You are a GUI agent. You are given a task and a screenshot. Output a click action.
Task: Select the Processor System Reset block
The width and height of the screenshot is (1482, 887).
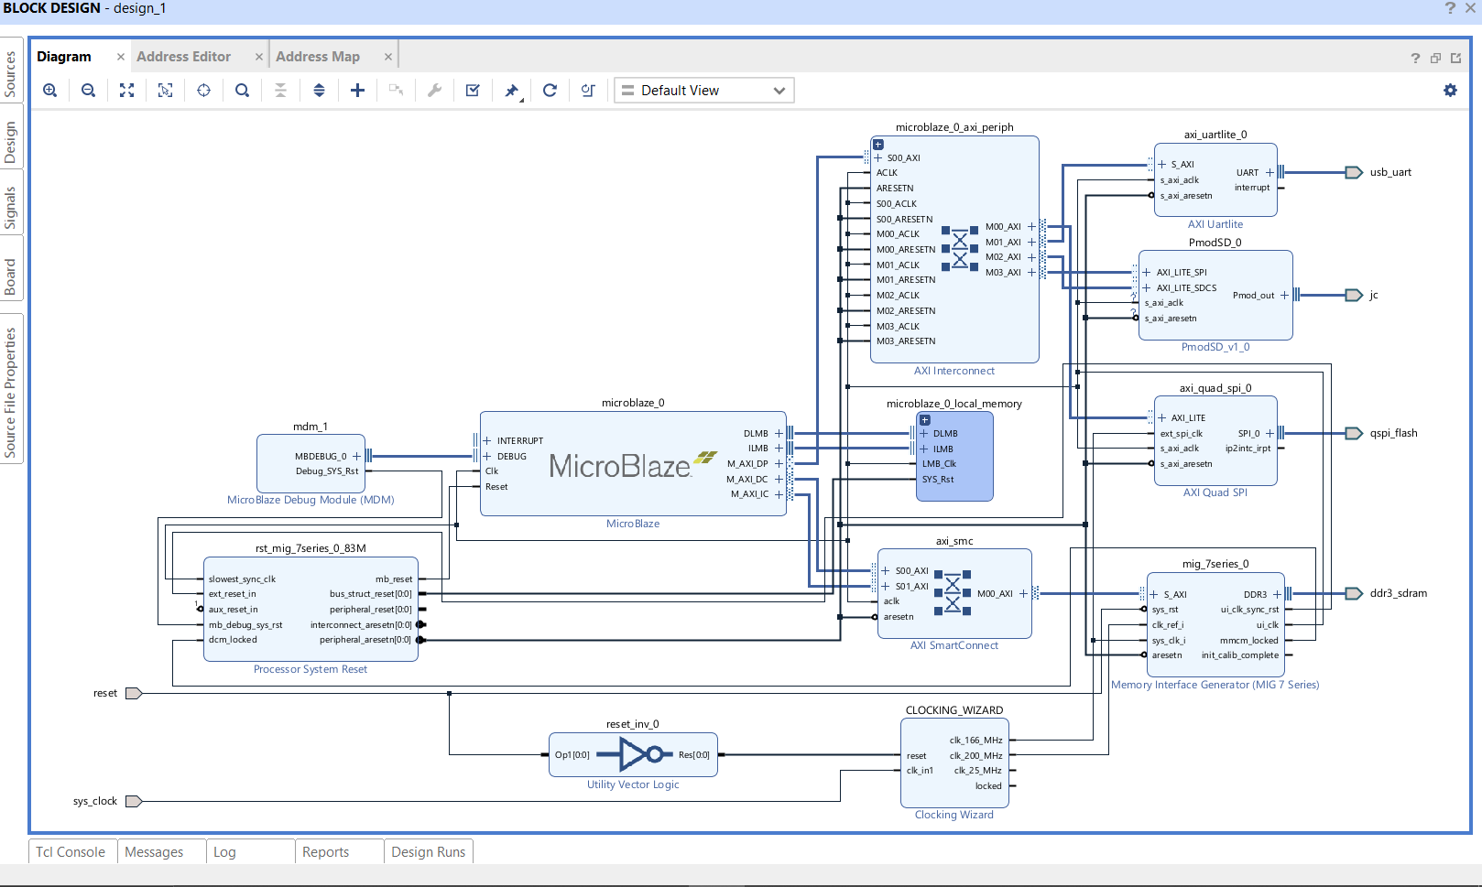(x=311, y=609)
